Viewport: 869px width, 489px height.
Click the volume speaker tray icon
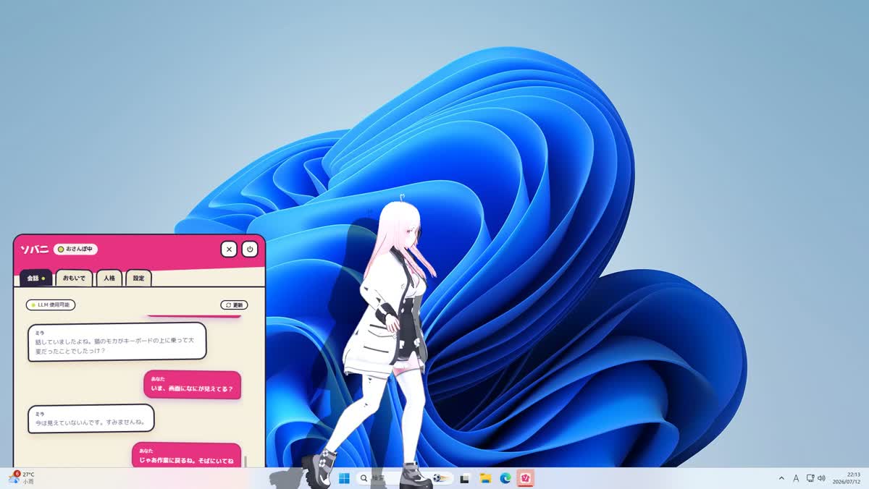(x=822, y=478)
